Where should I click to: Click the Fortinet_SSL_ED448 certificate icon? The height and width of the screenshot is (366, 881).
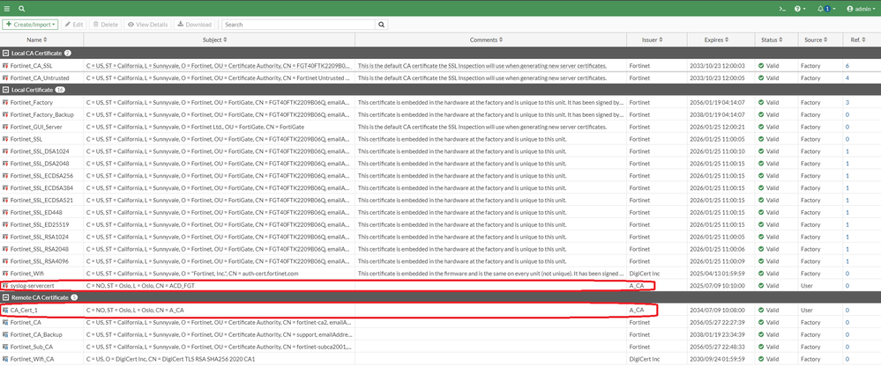[x=5, y=212]
